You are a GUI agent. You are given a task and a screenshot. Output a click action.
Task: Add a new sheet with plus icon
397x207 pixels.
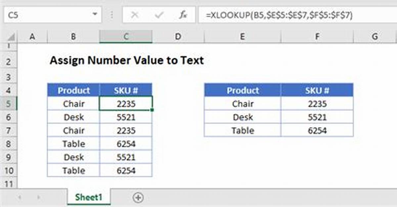[138, 198]
